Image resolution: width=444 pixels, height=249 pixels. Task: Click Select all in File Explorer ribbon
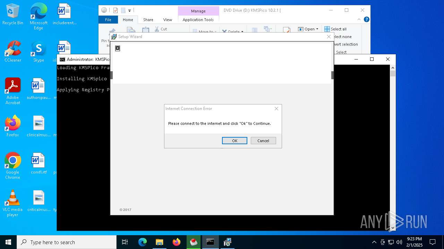[335, 29]
